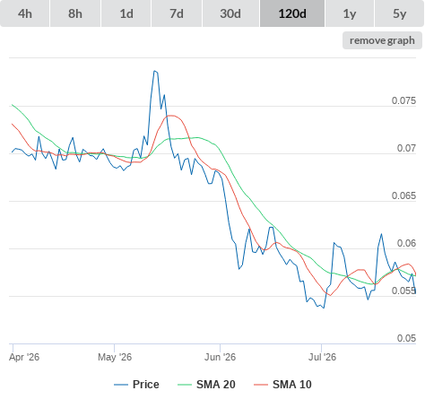
Task: Click the Jul '26 axis label
Action: pyautogui.click(x=322, y=357)
